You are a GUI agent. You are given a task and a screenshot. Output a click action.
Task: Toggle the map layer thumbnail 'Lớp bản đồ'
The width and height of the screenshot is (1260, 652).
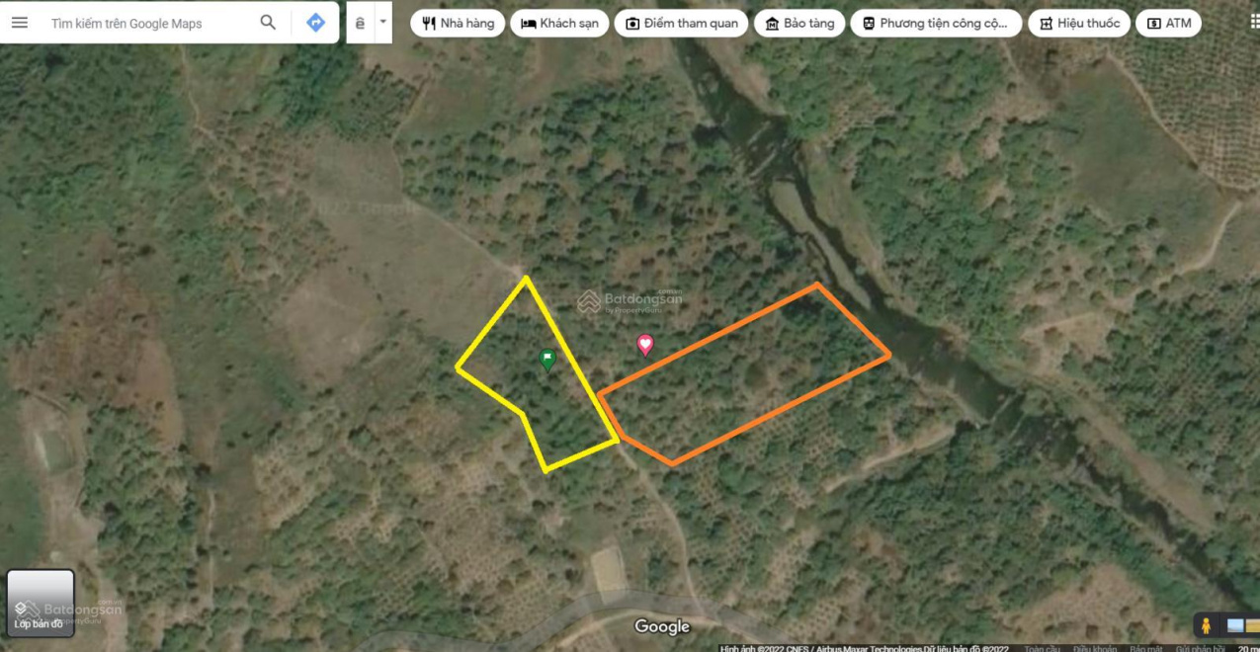pyautogui.click(x=41, y=603)
